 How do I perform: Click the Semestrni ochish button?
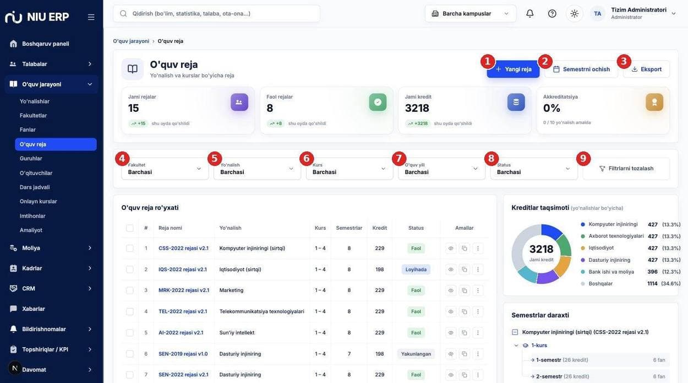581,69
